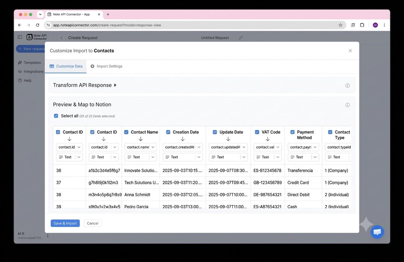Open the contact.typeId field dropdown
The width and height of the screenshot is (404, 262).
(x=338, y=147)
